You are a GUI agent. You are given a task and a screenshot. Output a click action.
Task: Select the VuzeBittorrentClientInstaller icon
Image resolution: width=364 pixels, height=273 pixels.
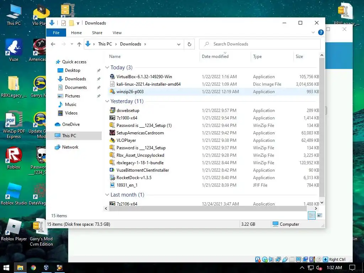112,170
